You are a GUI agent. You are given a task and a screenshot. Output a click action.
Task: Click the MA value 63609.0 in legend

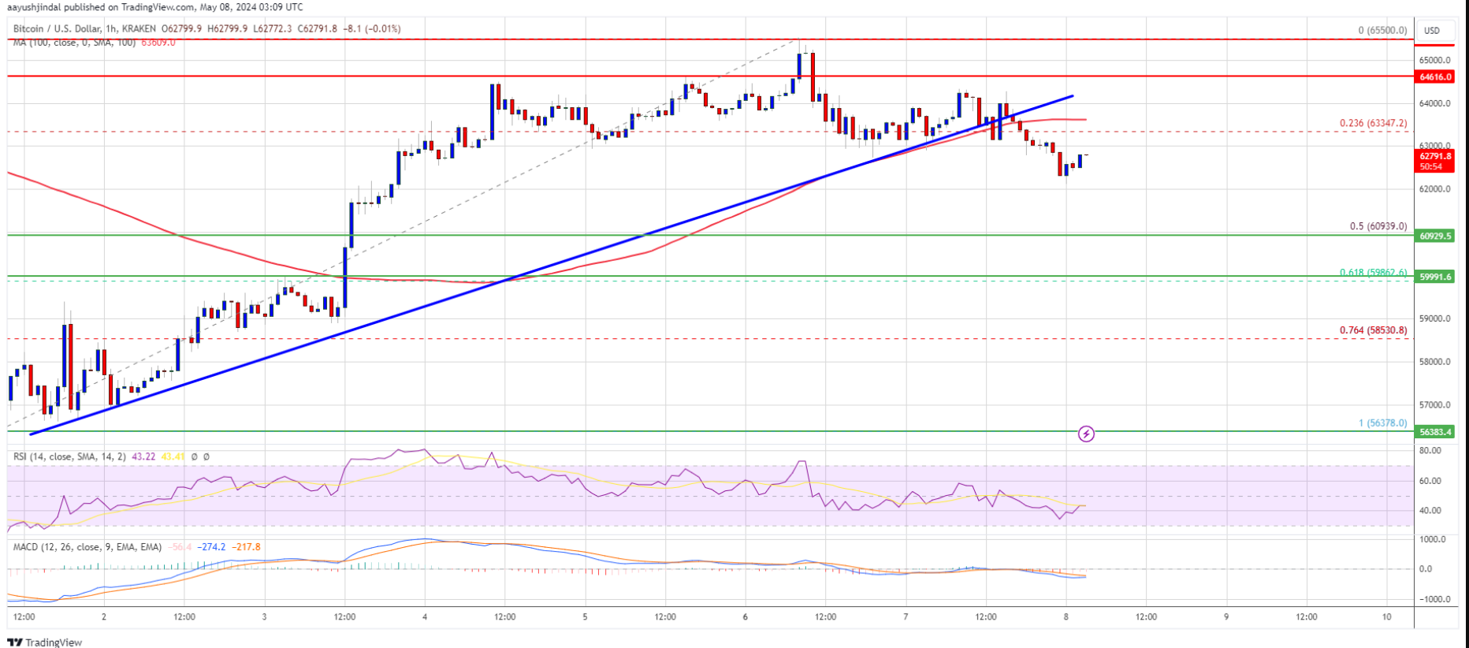158,43
